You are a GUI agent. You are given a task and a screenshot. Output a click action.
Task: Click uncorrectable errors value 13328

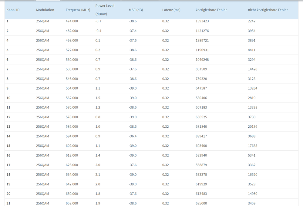pos(253,107)
